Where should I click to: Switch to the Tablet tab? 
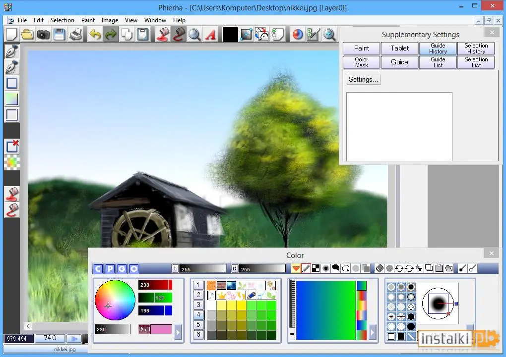click(399, 49)
